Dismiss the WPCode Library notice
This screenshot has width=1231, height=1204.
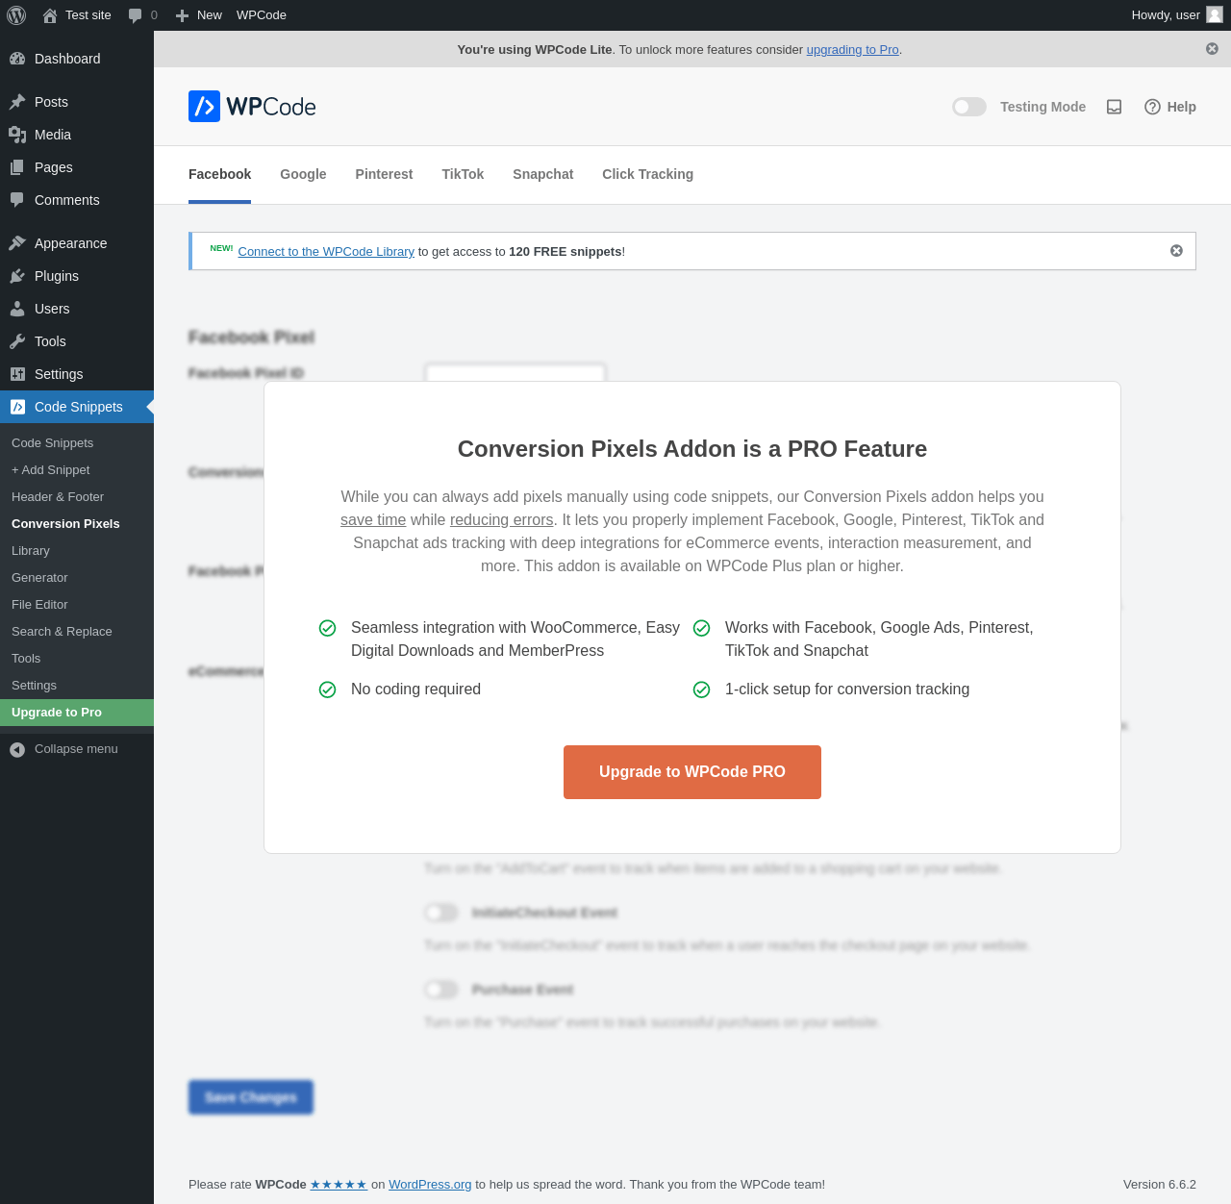[x=1176, y=251]
